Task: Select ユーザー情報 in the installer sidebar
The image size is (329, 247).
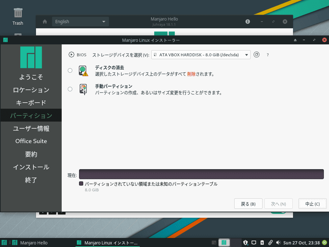Action: pos(31,128)
